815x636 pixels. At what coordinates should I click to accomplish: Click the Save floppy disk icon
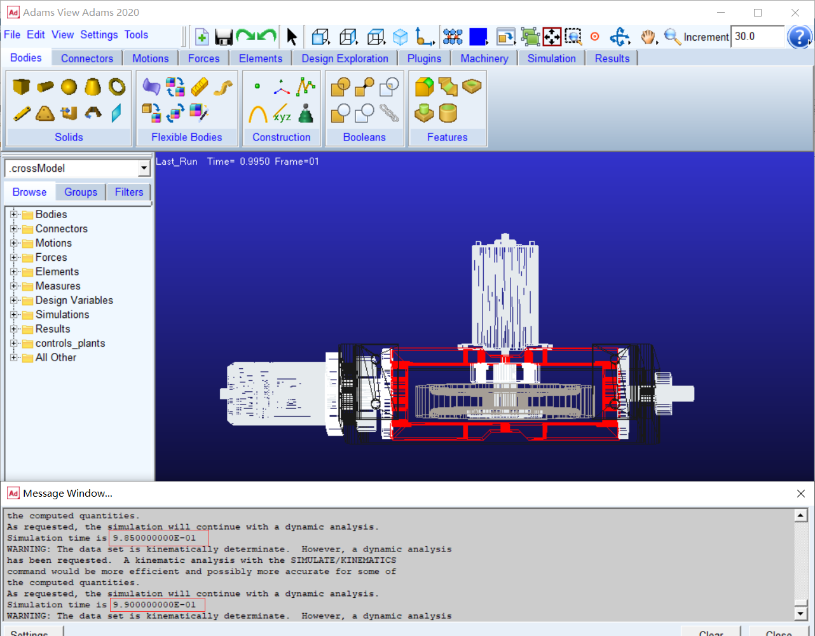[224, 37]
